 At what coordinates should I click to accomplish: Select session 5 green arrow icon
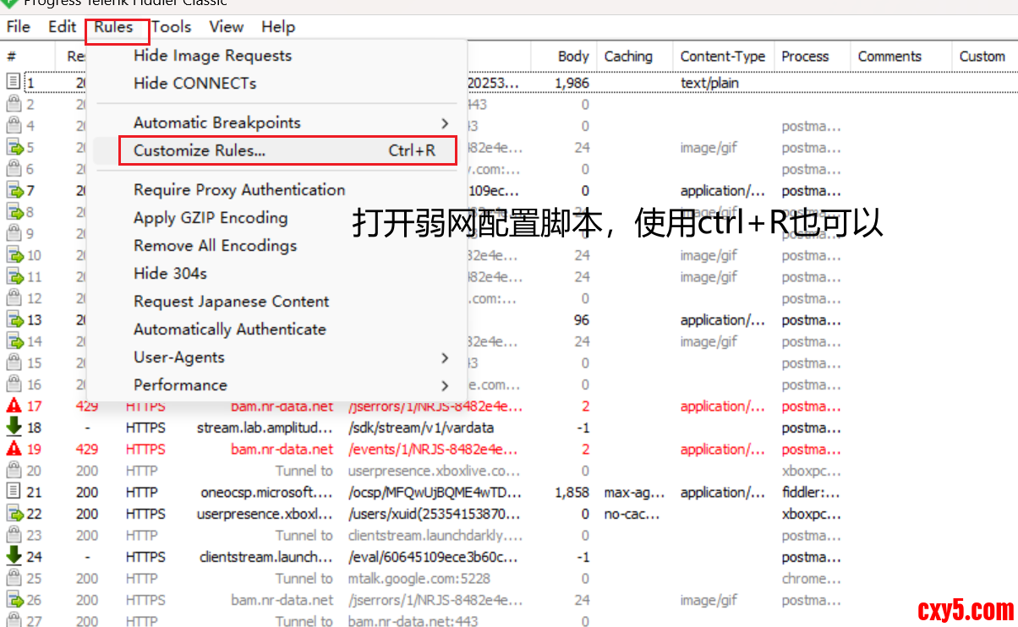tap(14, 147)
